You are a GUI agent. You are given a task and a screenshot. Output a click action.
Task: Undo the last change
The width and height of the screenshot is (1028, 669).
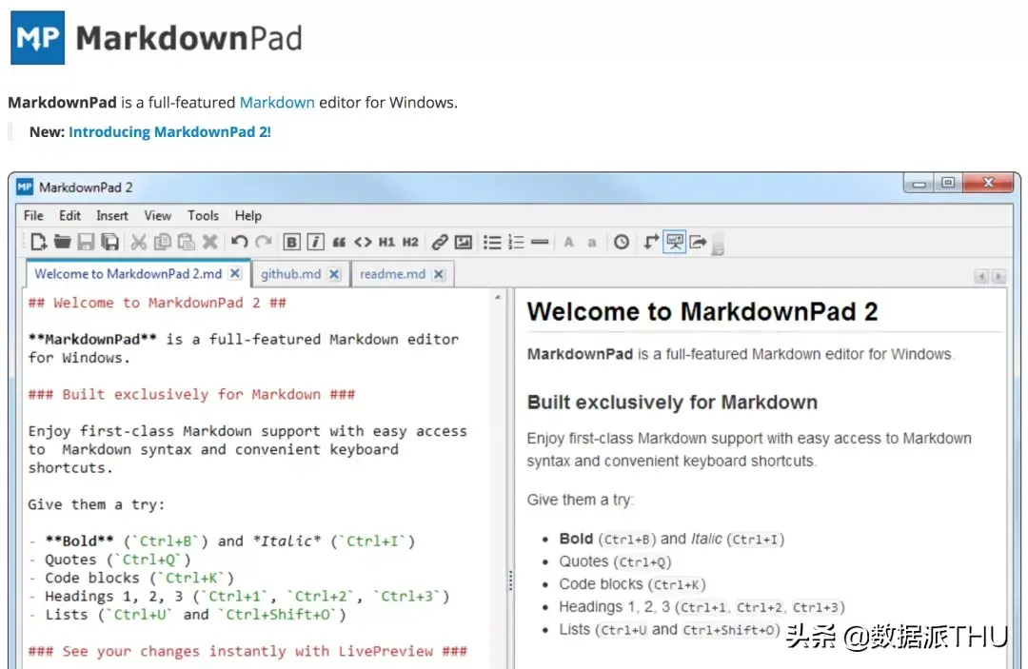pos(239,243)
